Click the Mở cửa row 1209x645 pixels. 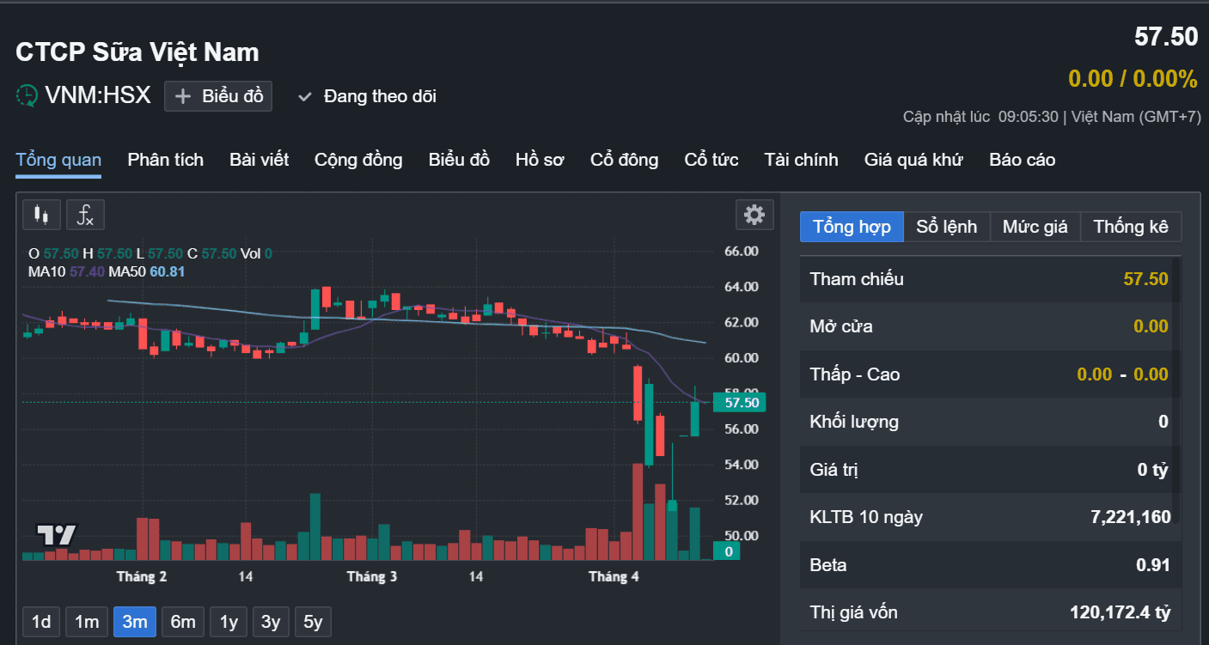pos(989,326)
